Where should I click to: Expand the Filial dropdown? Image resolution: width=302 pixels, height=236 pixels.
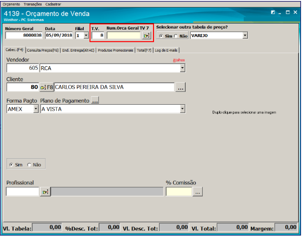(x=86, y=36)
